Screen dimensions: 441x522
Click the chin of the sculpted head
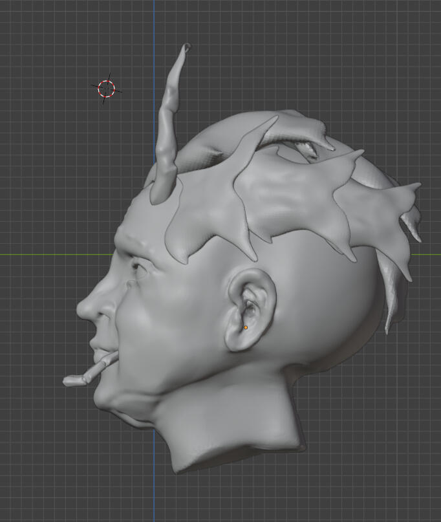[105, 401]
